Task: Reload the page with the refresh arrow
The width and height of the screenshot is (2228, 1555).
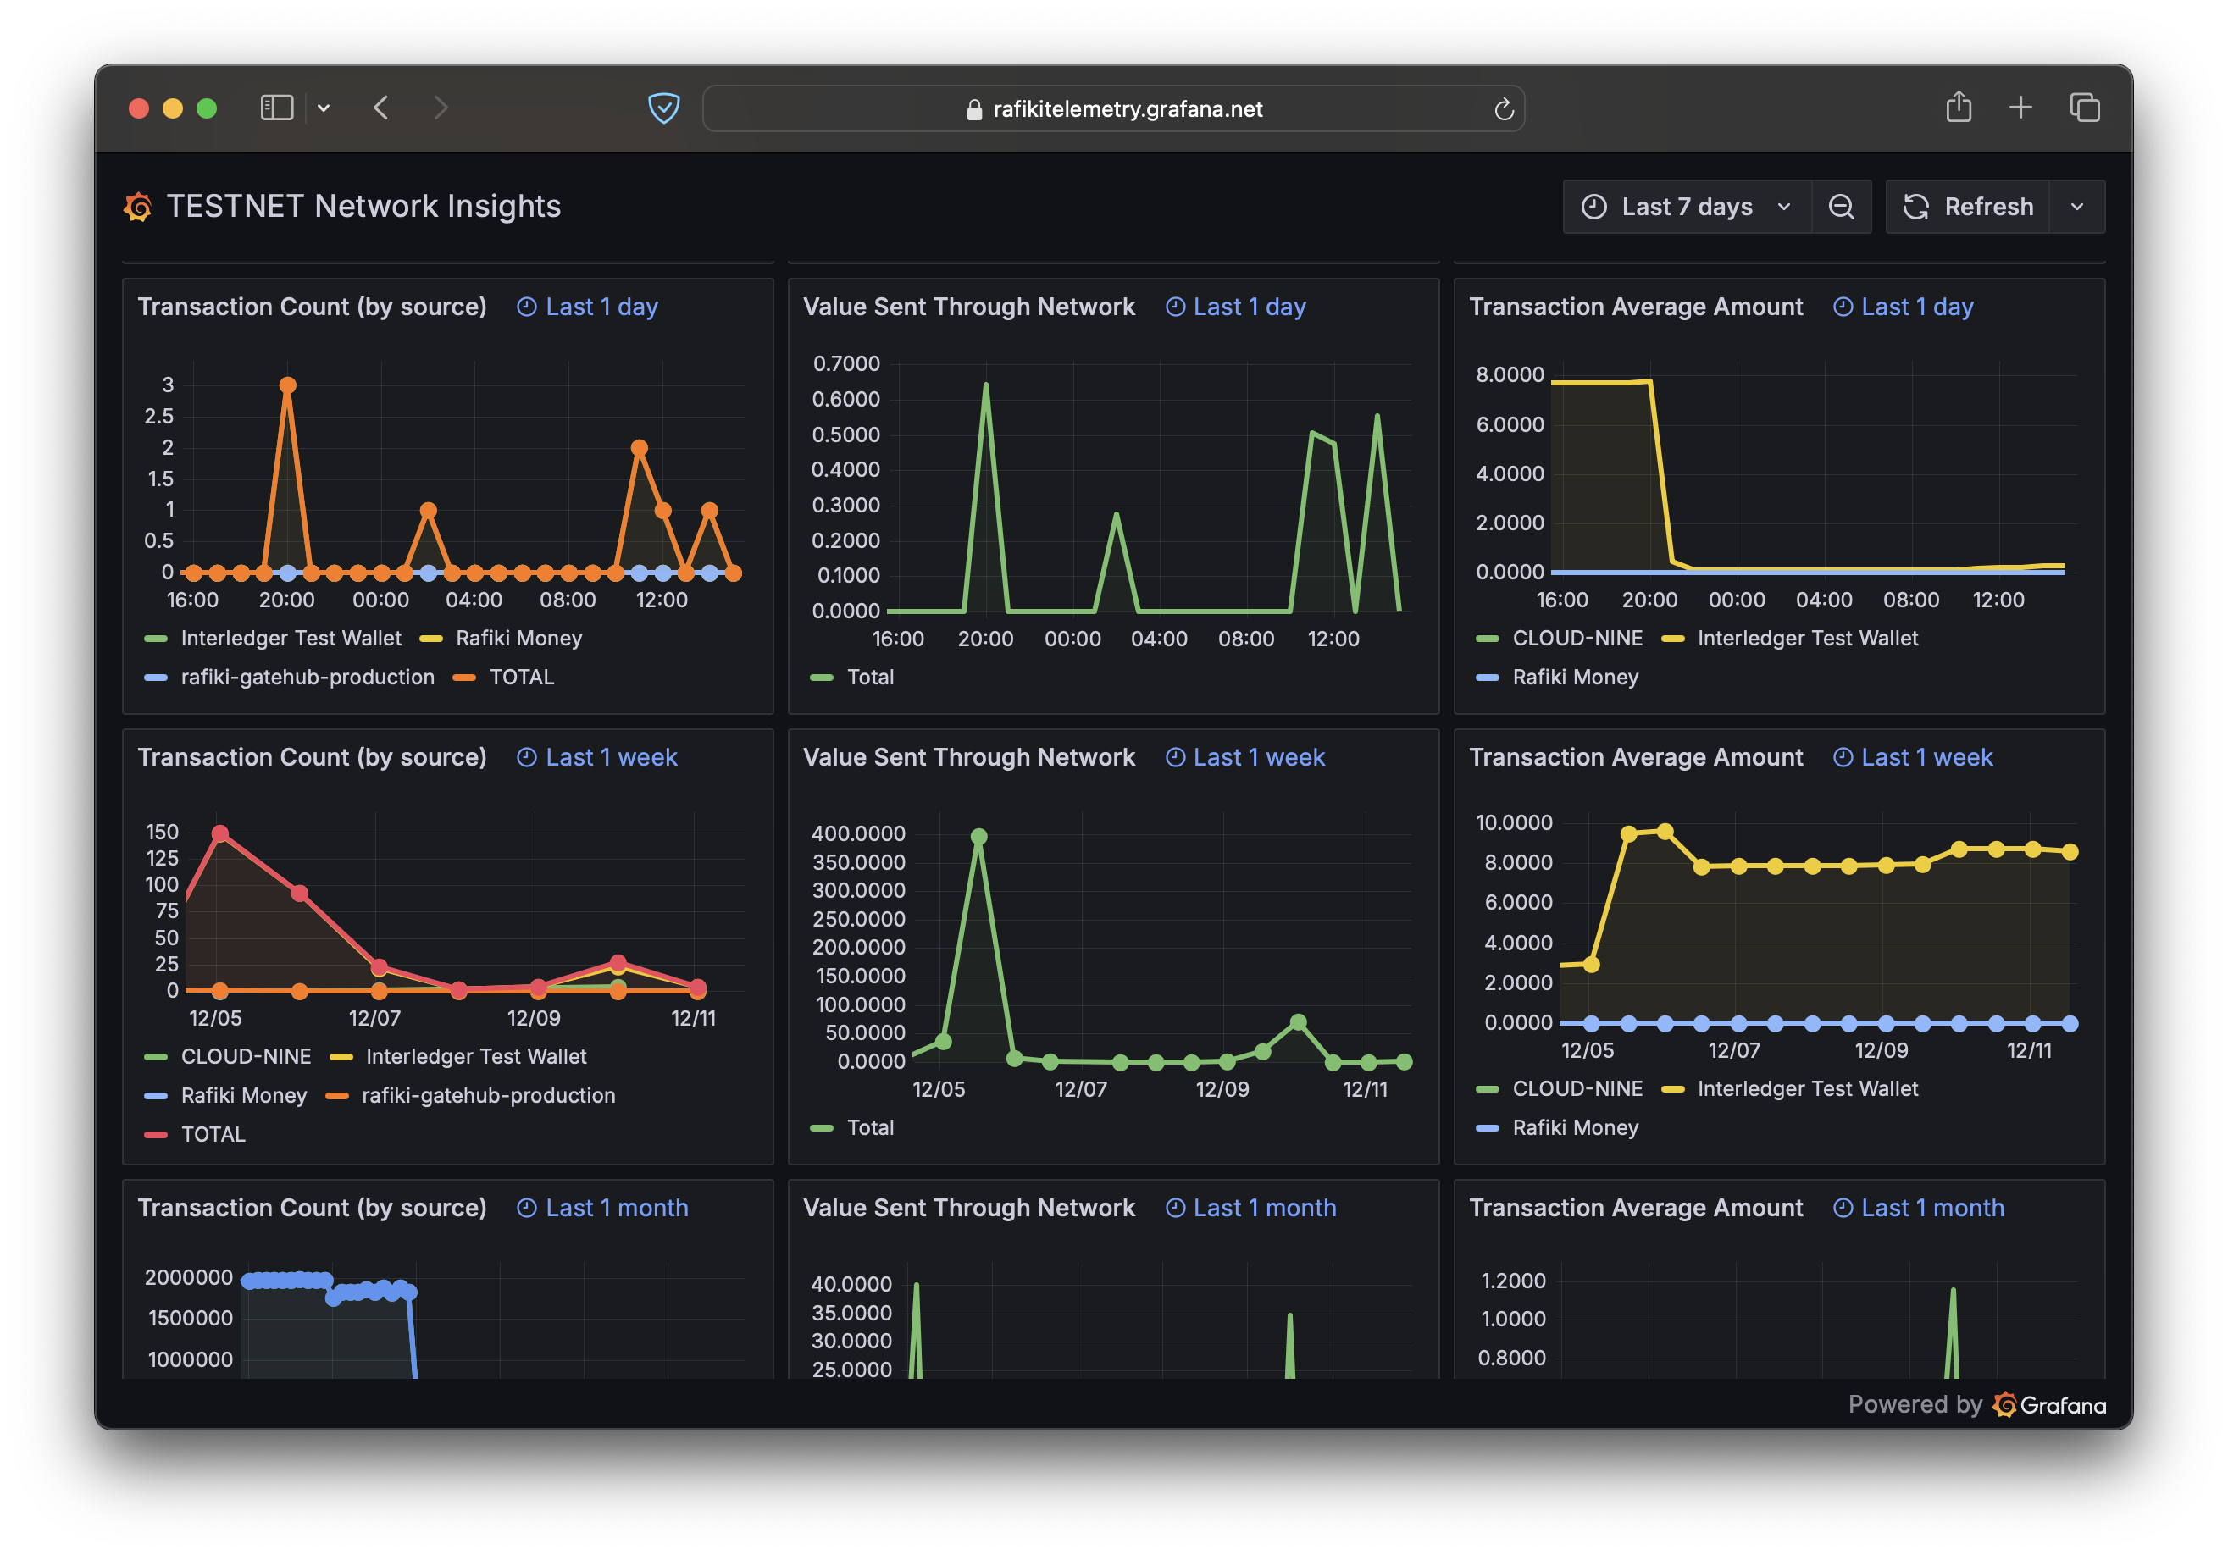Action: click(1503, 108)
